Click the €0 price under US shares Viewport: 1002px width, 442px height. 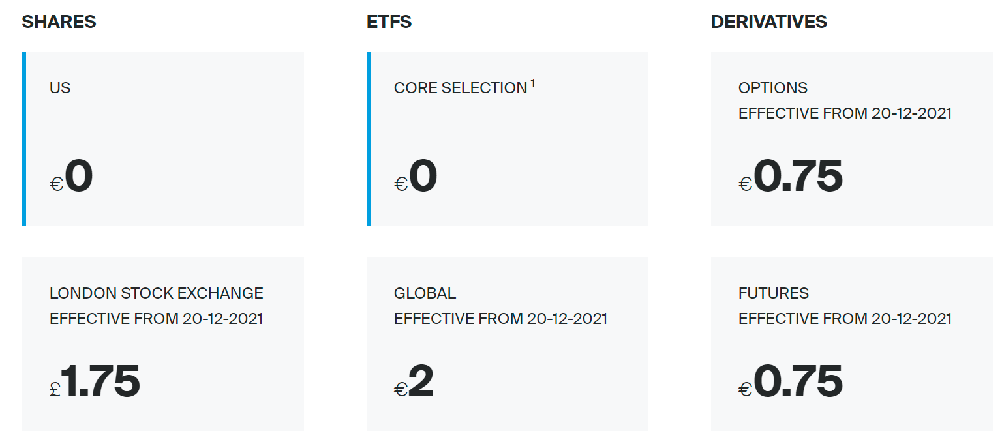(72, 176)
